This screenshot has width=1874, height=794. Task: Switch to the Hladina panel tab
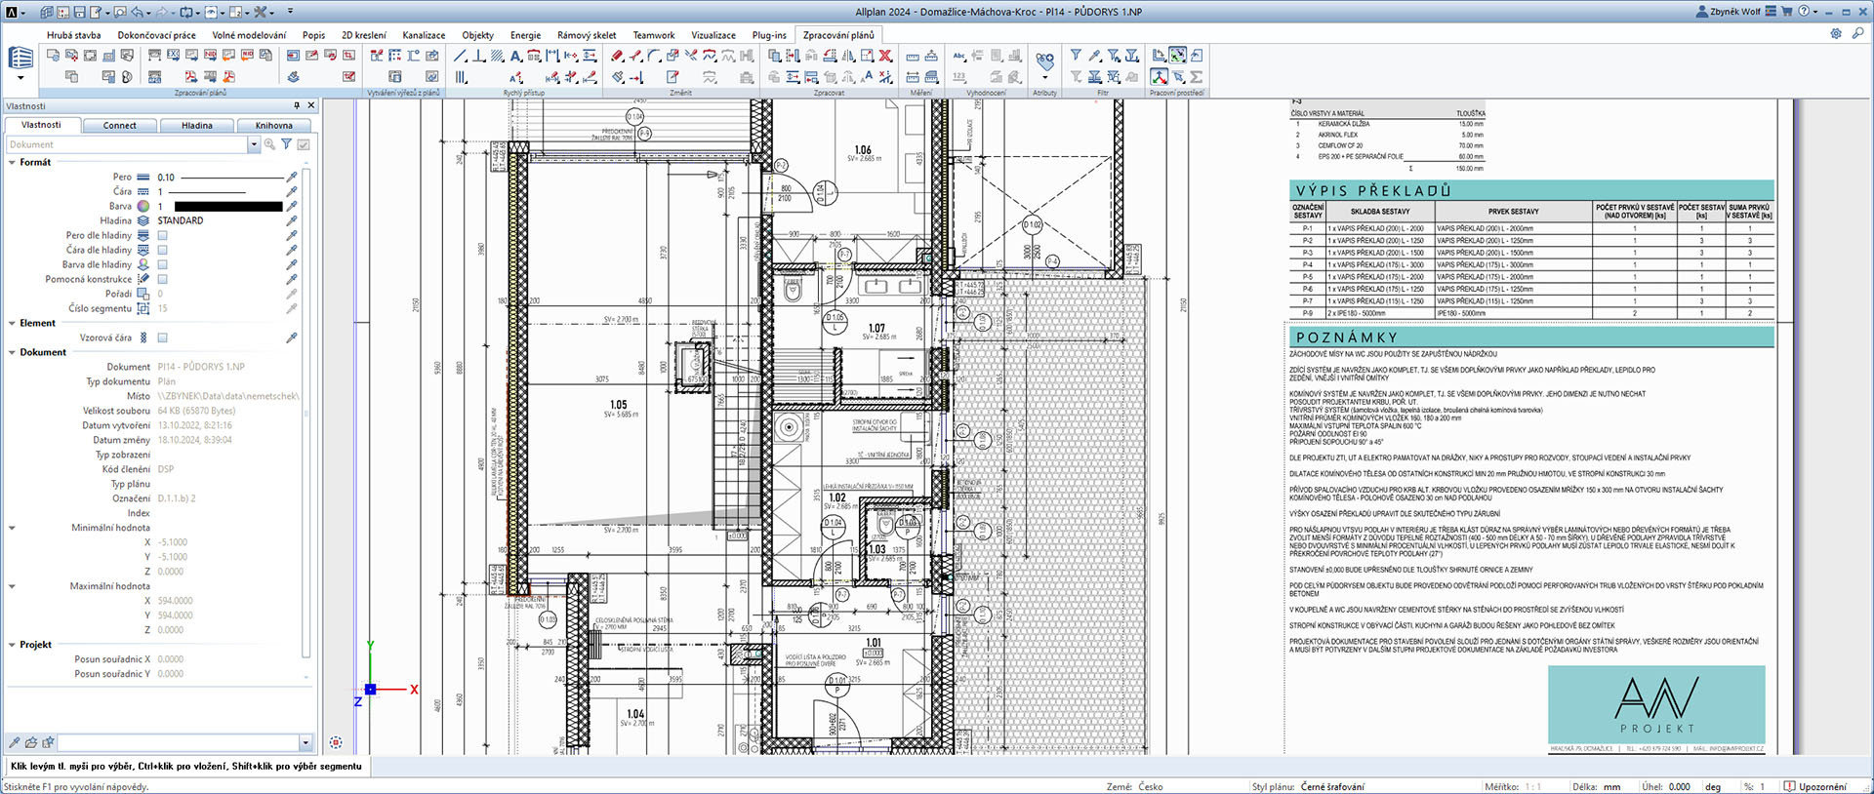[x=196, y=125]
